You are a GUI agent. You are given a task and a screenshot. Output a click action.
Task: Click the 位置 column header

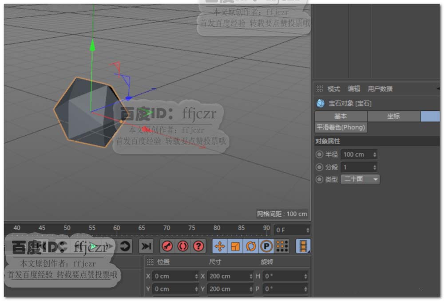coord(163,262)
